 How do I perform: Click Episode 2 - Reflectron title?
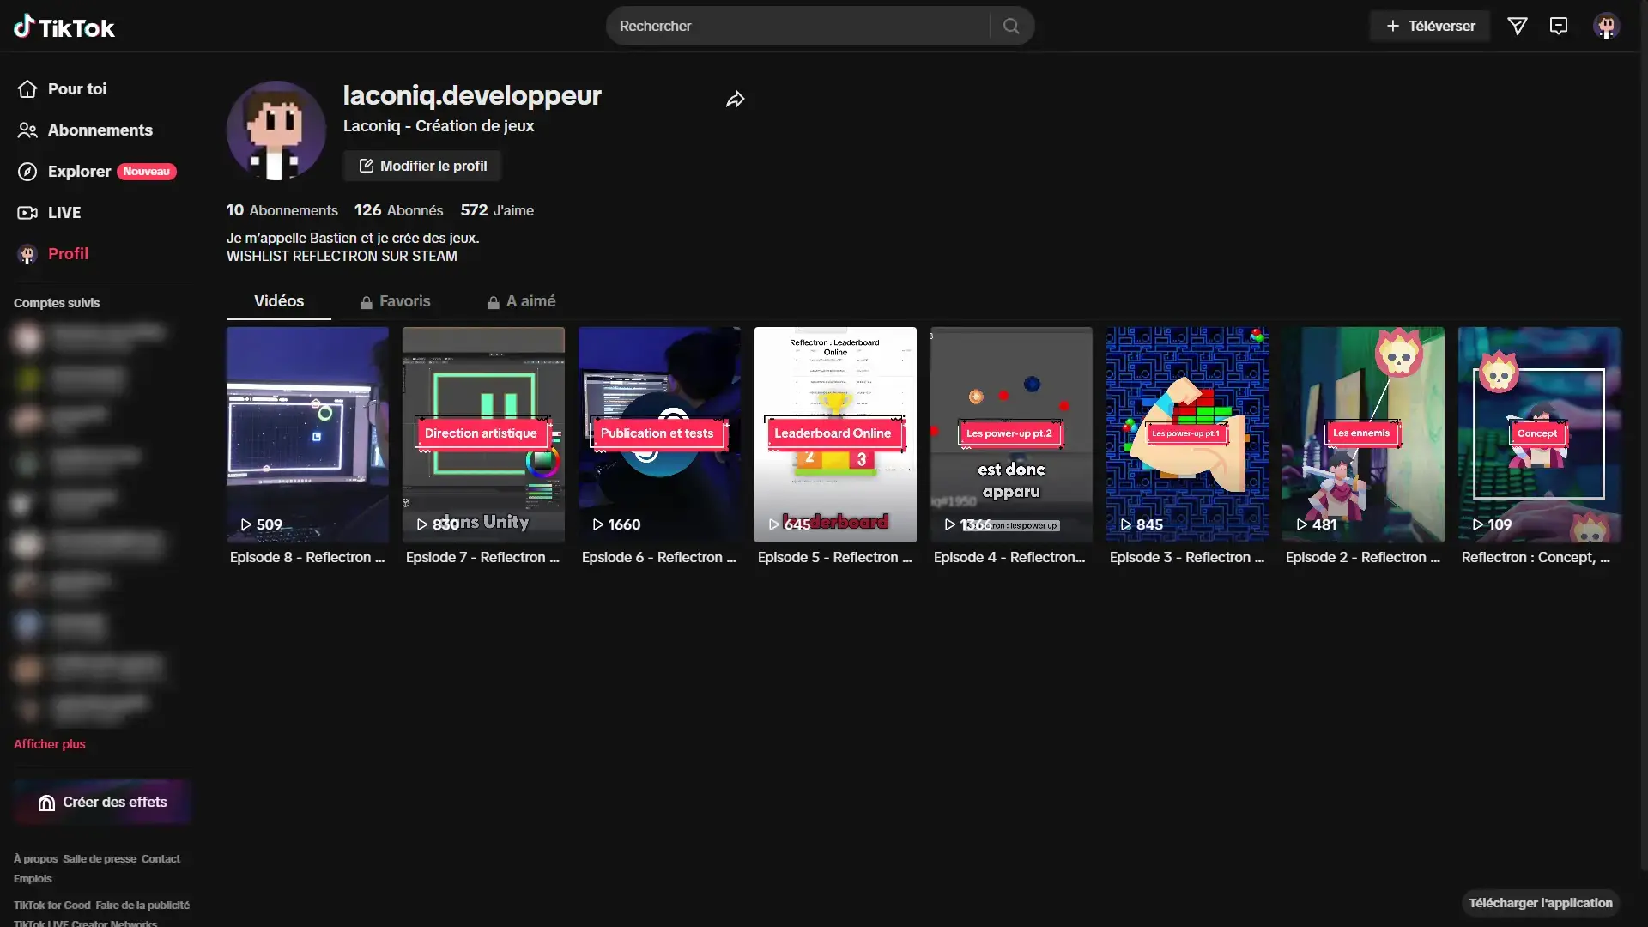[x=1363, y=558]
